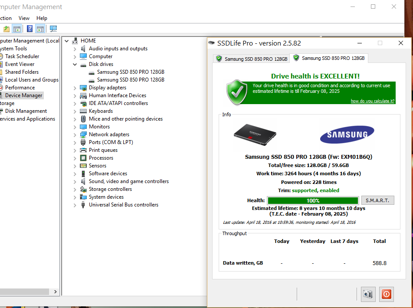Collapse the Disk drives node
This screenshot has width=413, height=308.
pyautogui.click(x=75, y=64)
